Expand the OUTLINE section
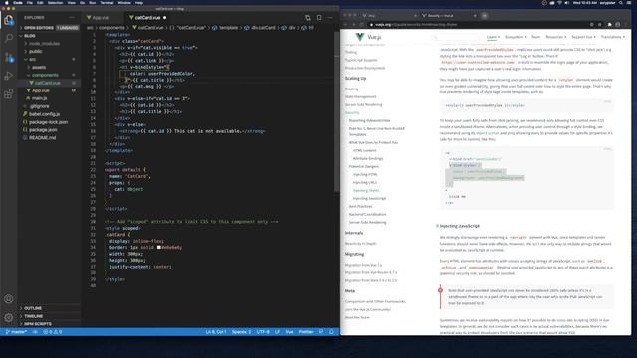This screenshot has width=637, height=358. (49, 308)
